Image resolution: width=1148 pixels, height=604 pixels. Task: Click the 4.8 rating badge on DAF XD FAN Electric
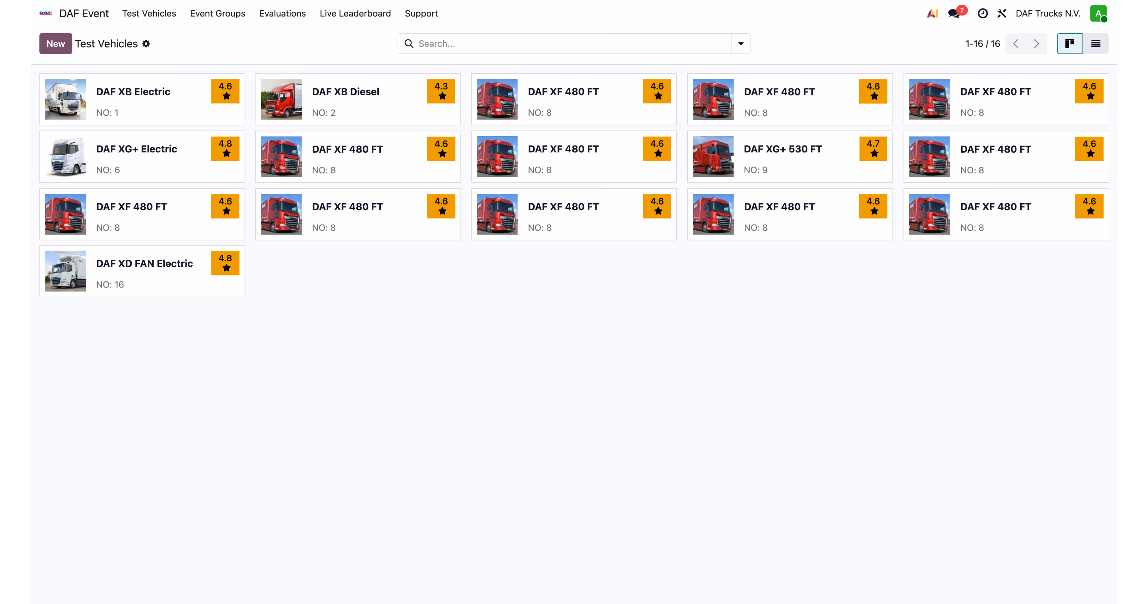(225, 263)
